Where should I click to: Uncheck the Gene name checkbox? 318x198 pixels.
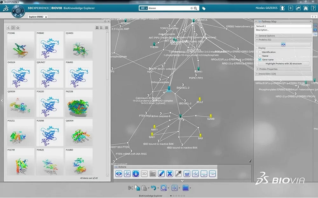pos(260,60)
